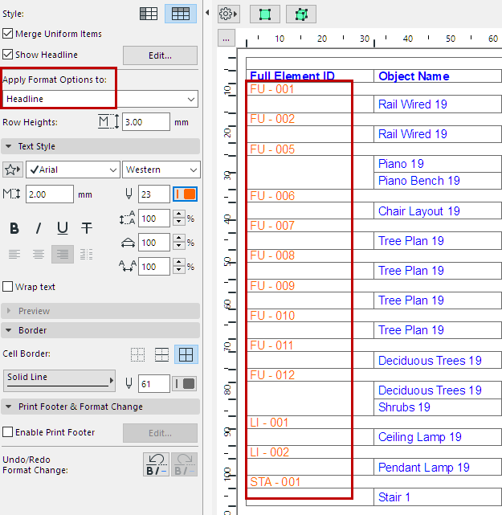Click the text pen icon
The image size is (502, 515).
[x=129, y=194]
